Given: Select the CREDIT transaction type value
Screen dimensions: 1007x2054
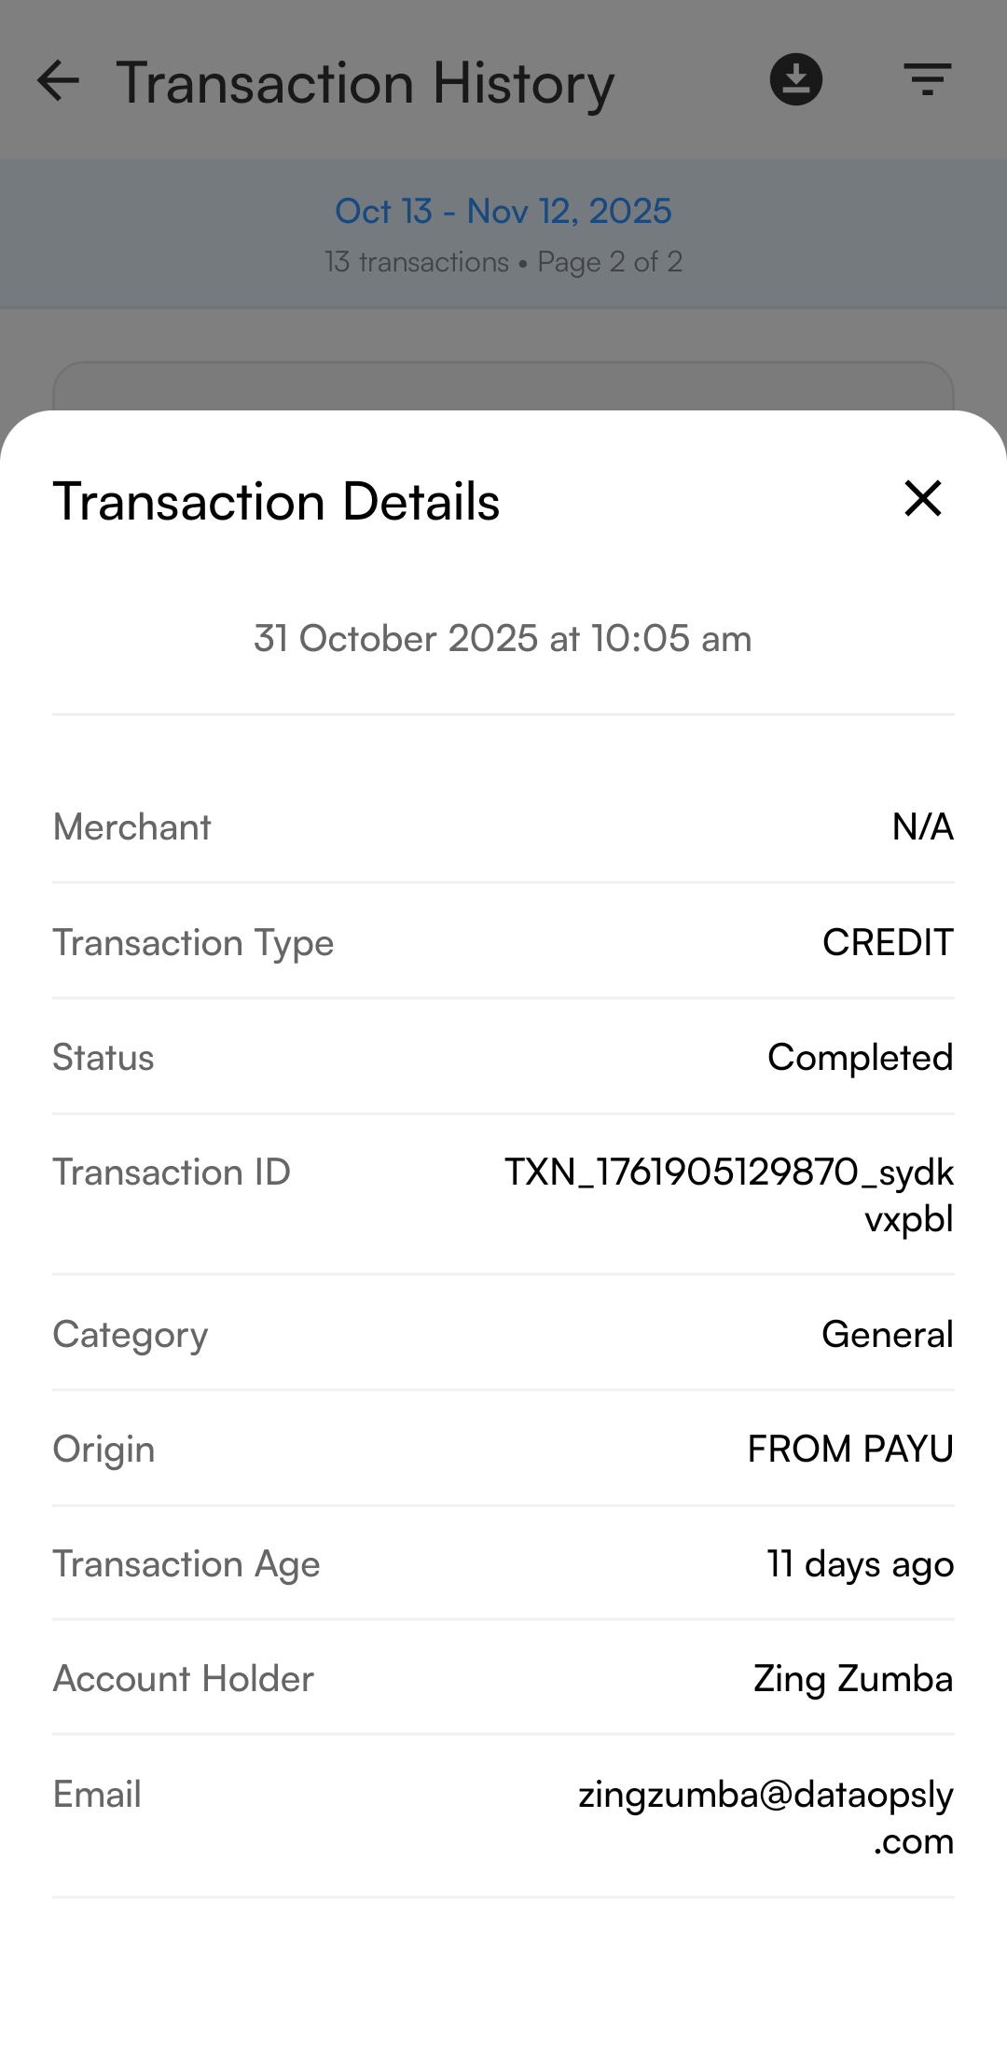Looking at the screenshot, I should [887, 942].
